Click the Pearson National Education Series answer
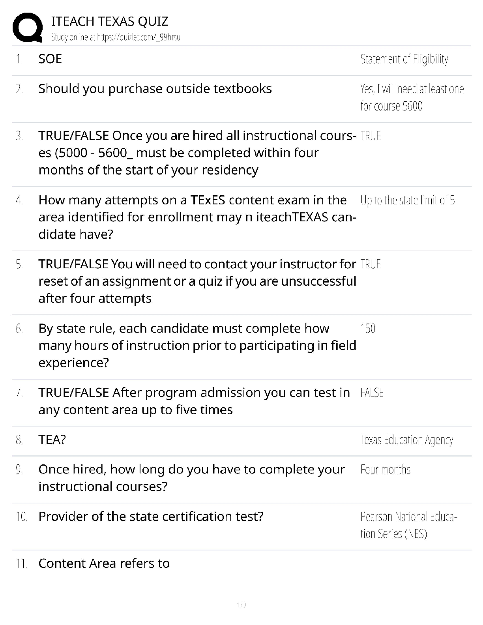Image resolution: width=483 pixels, height=625 pixels. click(x=408, y=525)
